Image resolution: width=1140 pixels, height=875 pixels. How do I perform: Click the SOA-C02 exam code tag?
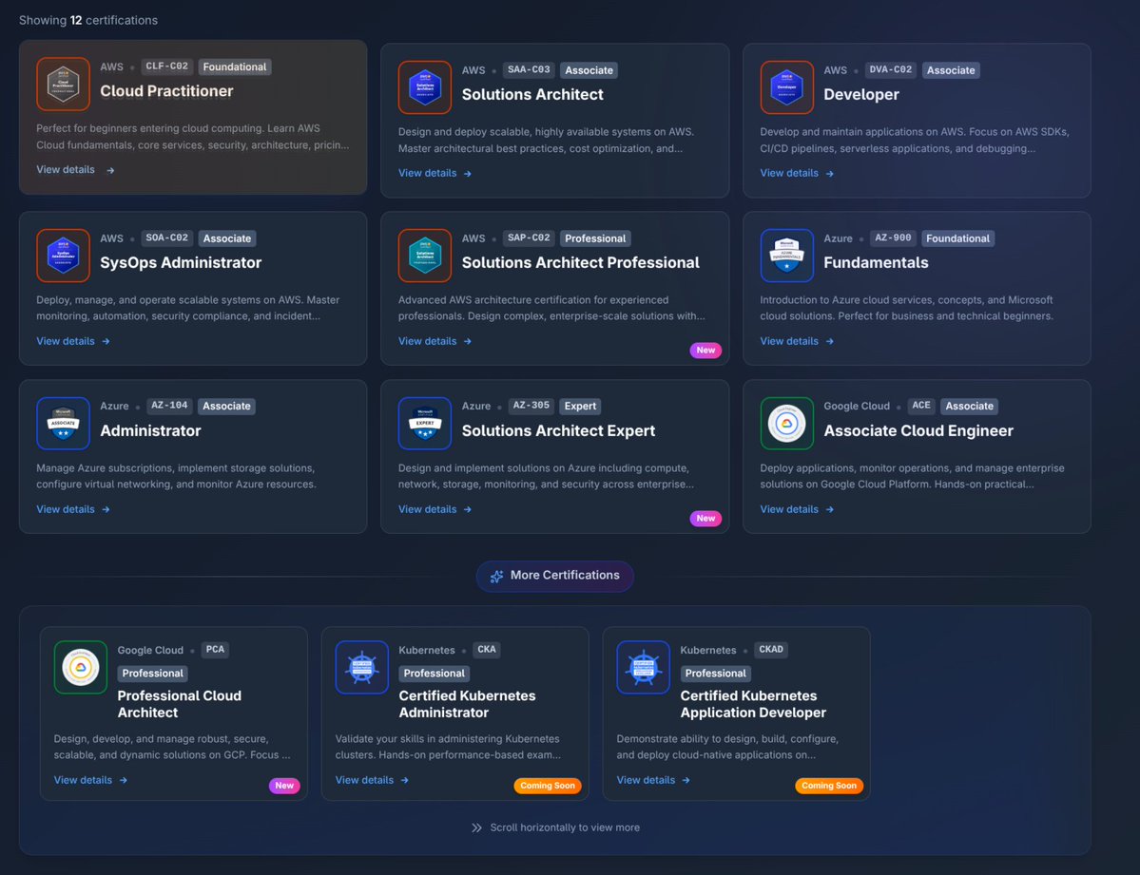coord(167,238)
